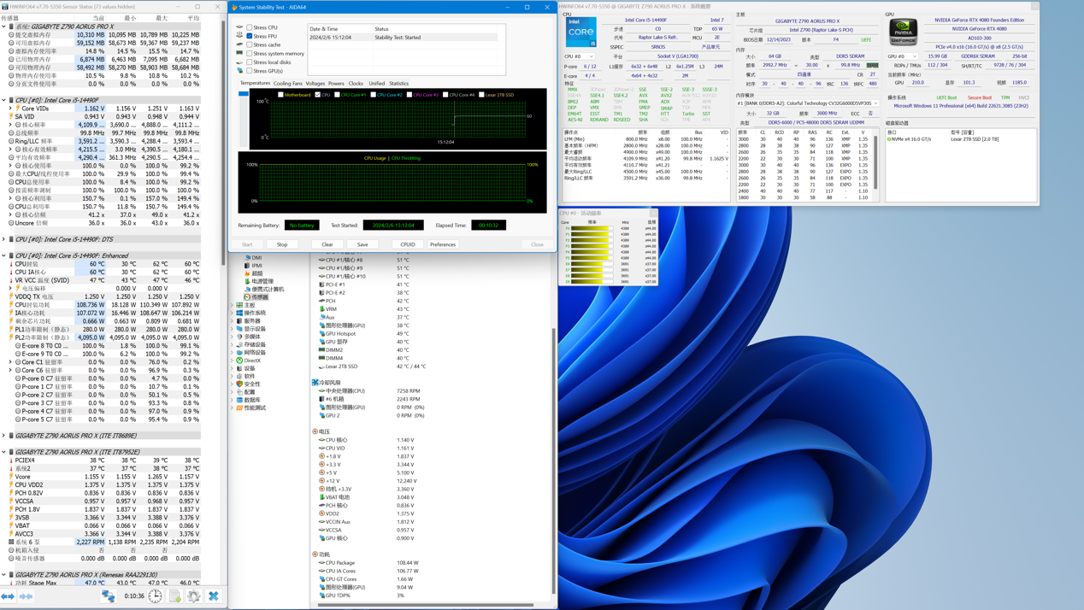Click the AIDA64 flame icon in title bar
1084x610 pixels.
(x=235, y=7)
